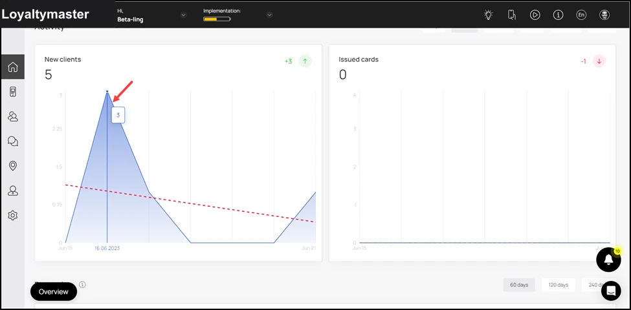The height and width of the screenshot is (310, 631).
Task: Click the green up arrow on New clients
Action: click(305, 61)
